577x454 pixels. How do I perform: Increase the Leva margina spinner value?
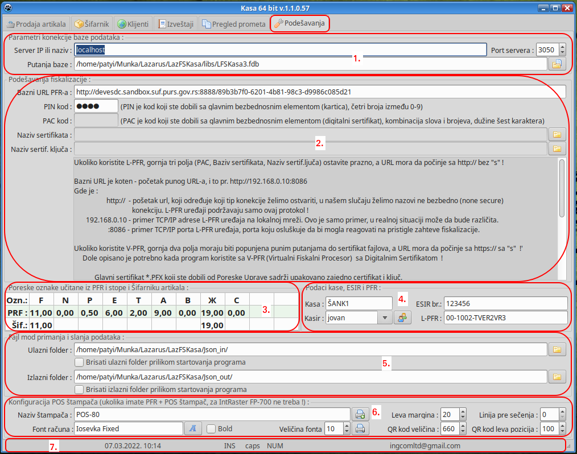coord(464,411)
